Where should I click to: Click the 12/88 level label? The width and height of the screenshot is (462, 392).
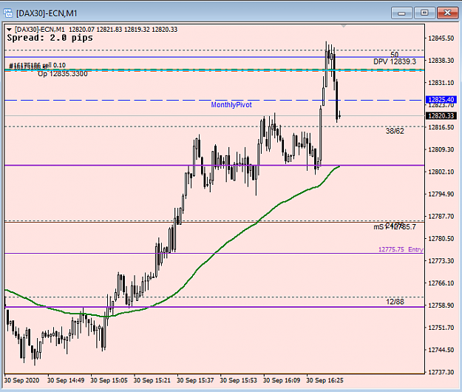click(395, 302)
